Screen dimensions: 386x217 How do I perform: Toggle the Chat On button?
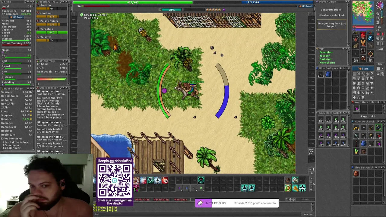[x=308, y=214]
